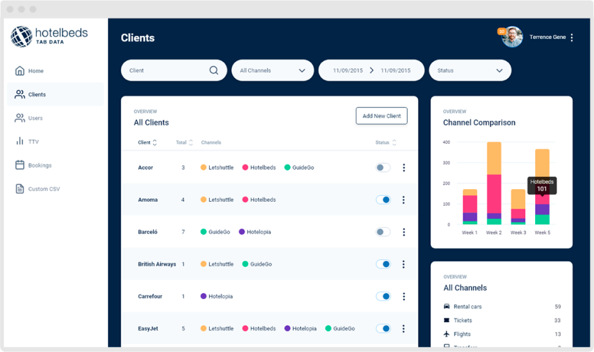Expand the All Channels dropdown

[272, 70]
